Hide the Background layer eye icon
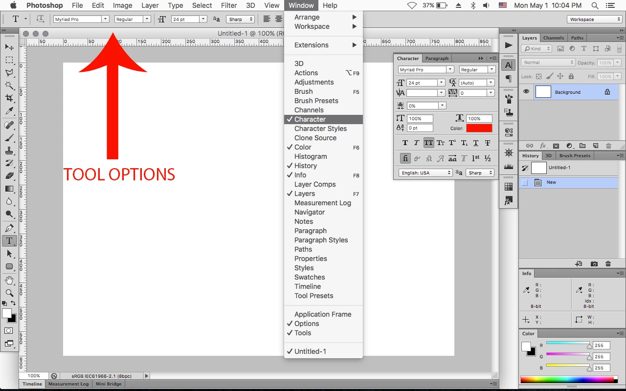 526,91
